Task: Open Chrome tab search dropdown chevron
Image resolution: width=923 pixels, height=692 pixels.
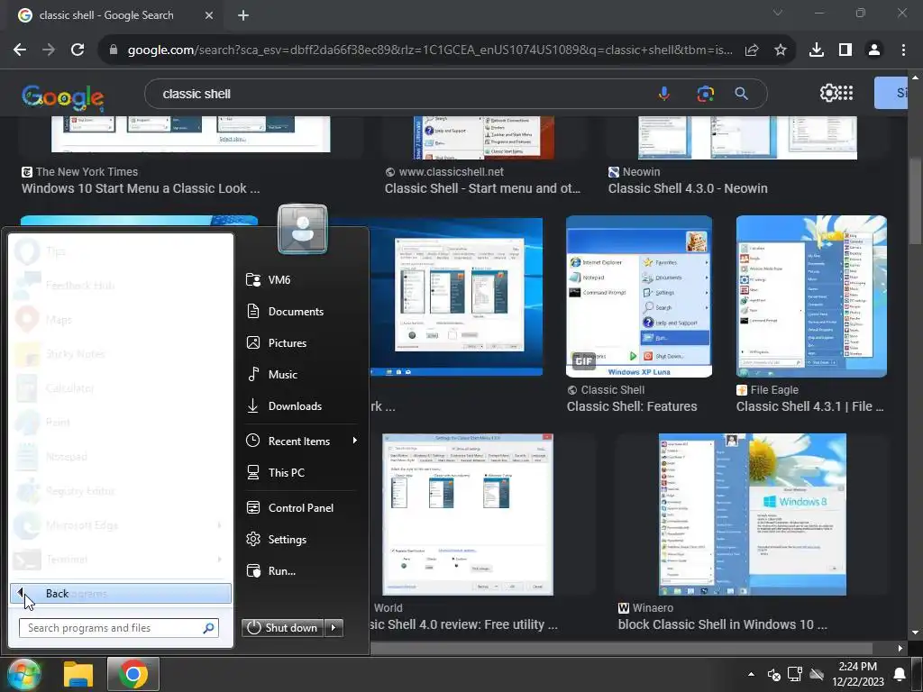Action: tap(778, 13)
